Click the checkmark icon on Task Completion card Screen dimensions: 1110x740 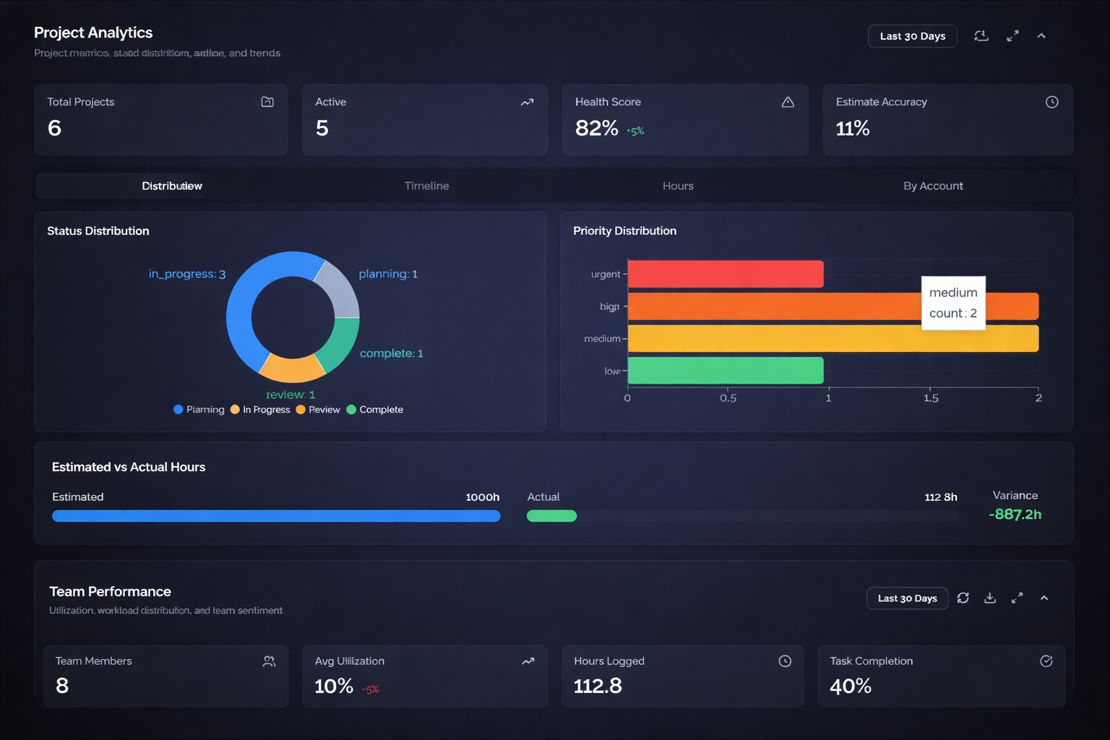pyautogui.click(x=1046, y=661)
